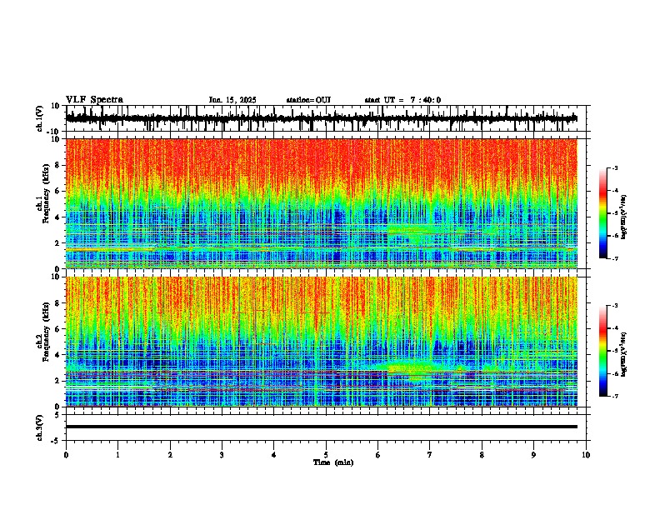Click time axis tick label "5"

pyautogui.click(x=326, y=455)
